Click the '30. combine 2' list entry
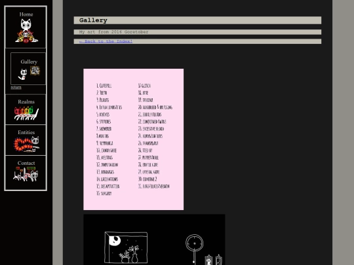The height and width of the screenshot is (265, 354). click(x=147, y=179)
